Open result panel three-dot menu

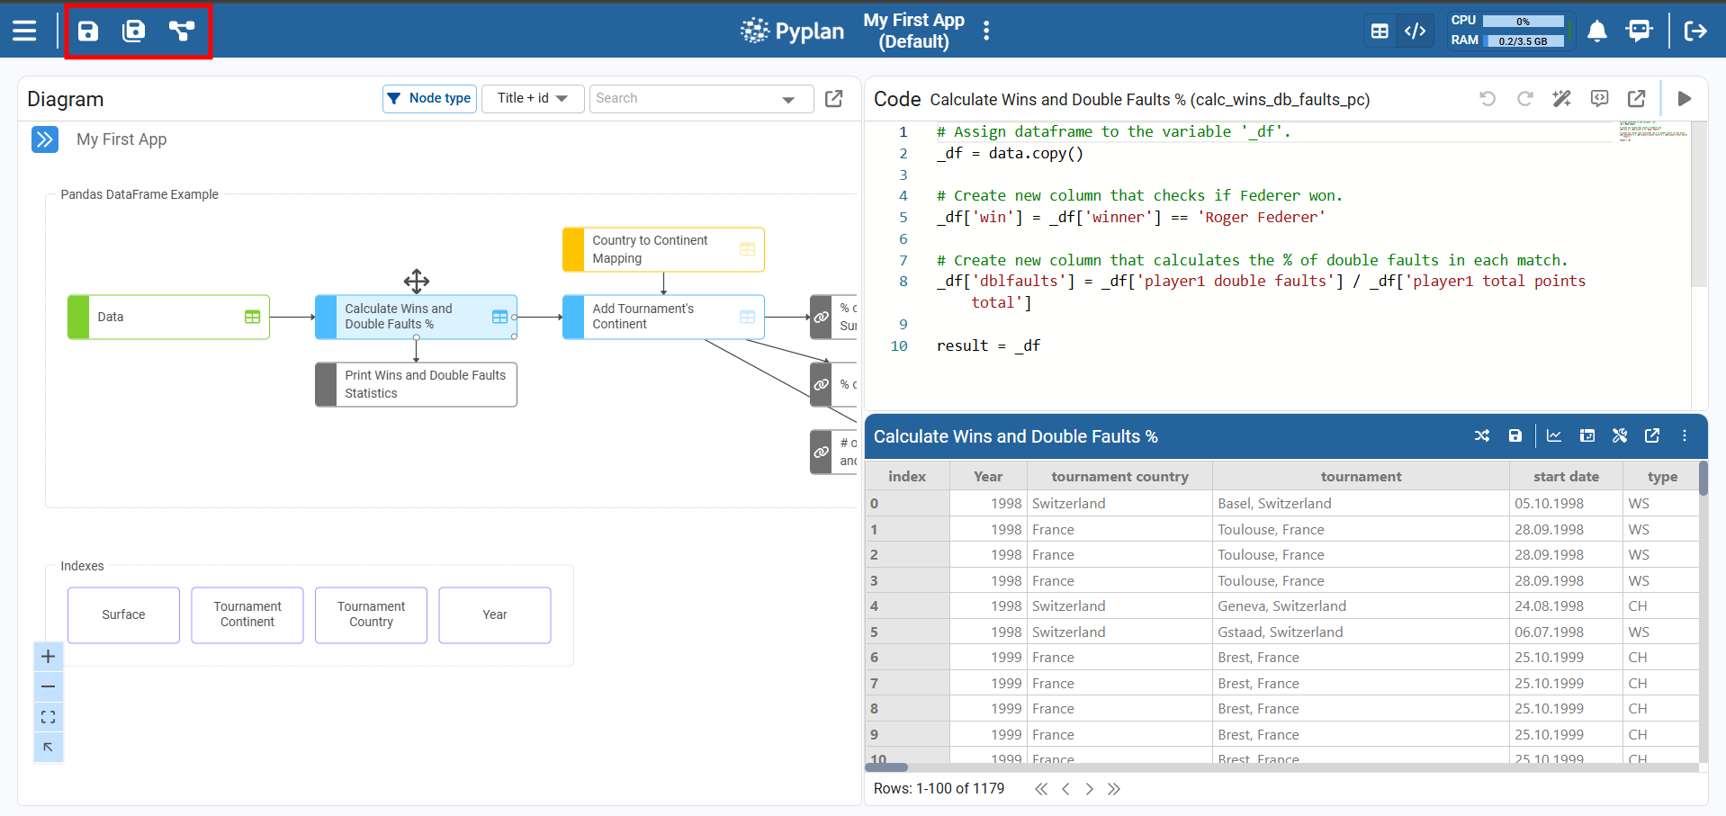pyautogui.click(x=1685, y=436)
